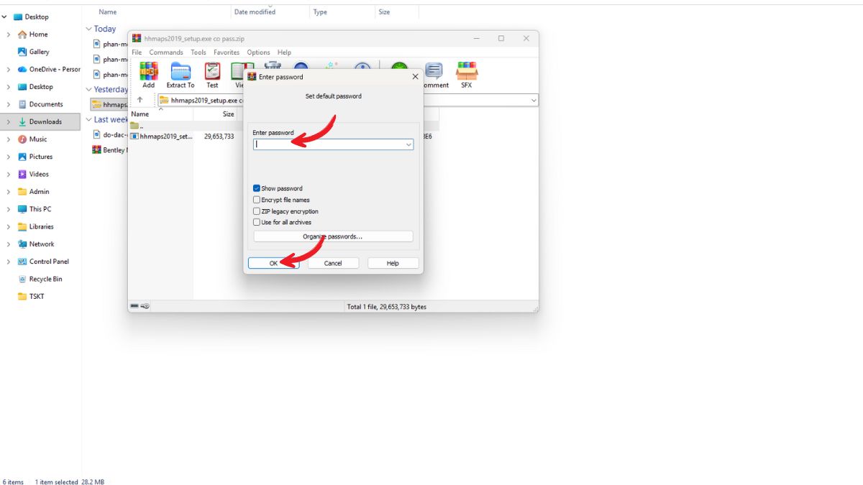
Task: Enable Use for all archives
Action: coord(257,222)
